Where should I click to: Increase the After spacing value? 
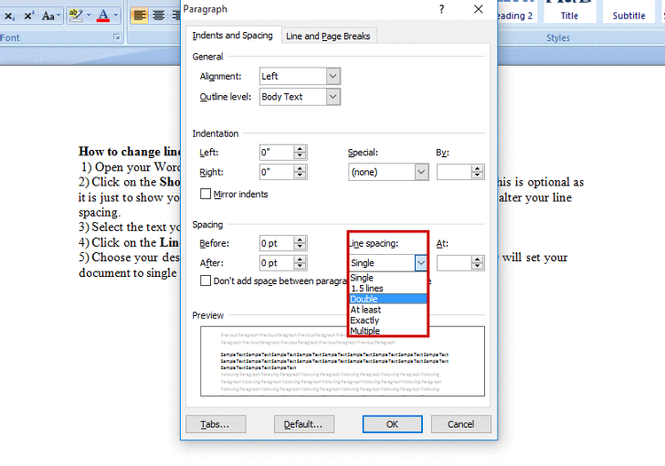click(300, 259)
